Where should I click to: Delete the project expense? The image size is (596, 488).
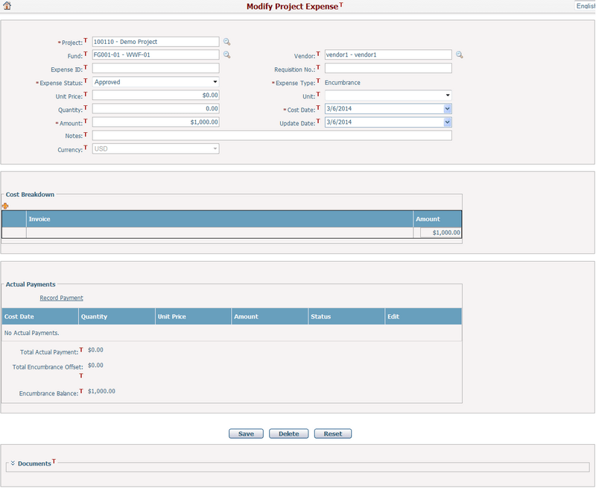coord(288,433)
